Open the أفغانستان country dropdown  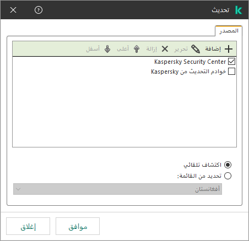pos(117,189)
